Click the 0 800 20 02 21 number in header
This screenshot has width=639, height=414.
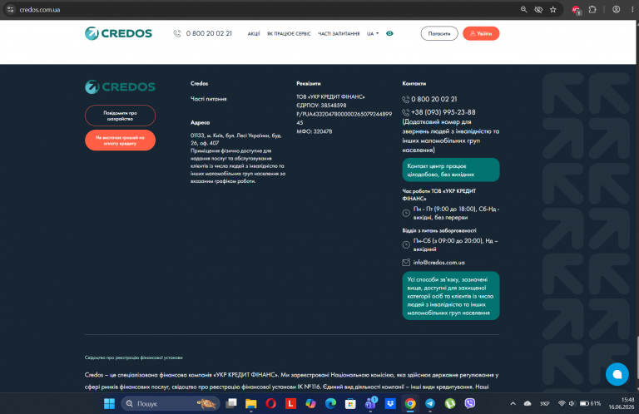coord(209,33)
